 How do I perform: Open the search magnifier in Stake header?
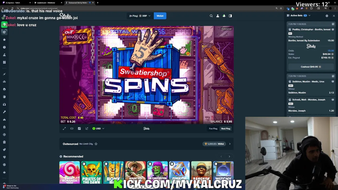click(x=211, y=16)
